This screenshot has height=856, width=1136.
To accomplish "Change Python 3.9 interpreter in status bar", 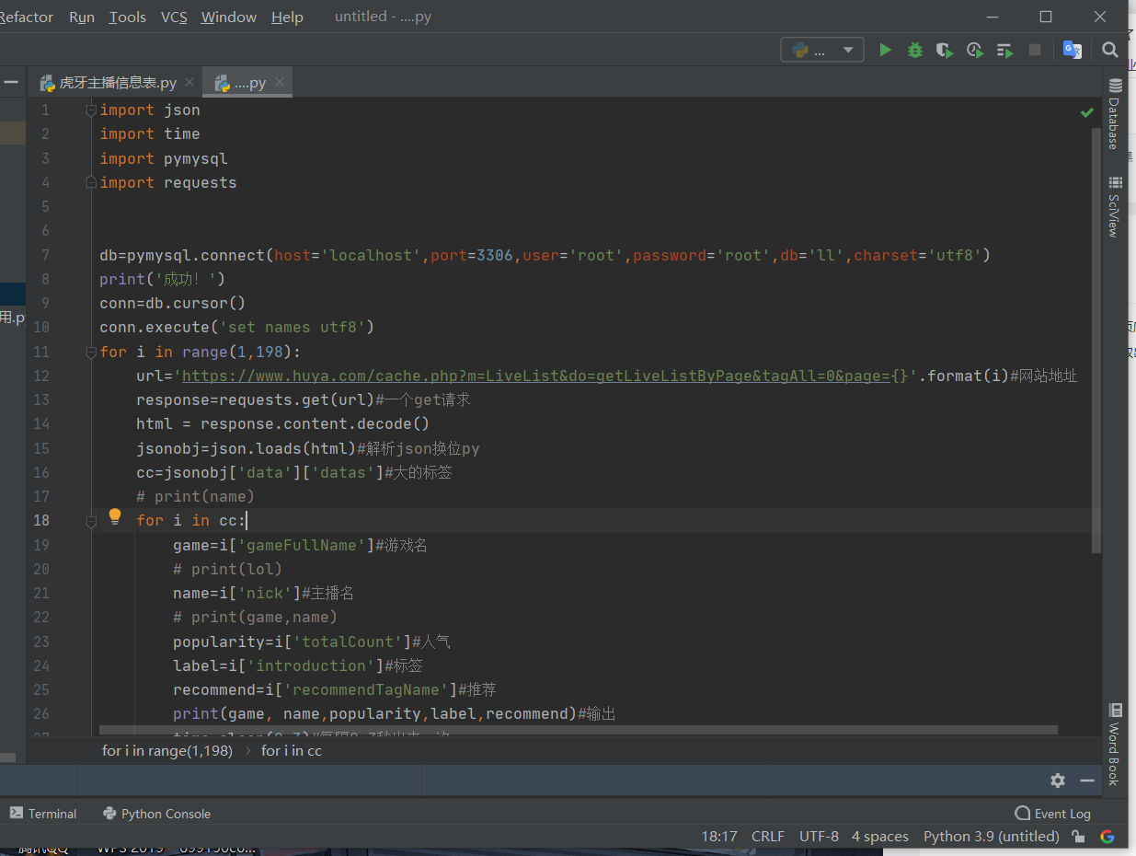I will (991, 836).
